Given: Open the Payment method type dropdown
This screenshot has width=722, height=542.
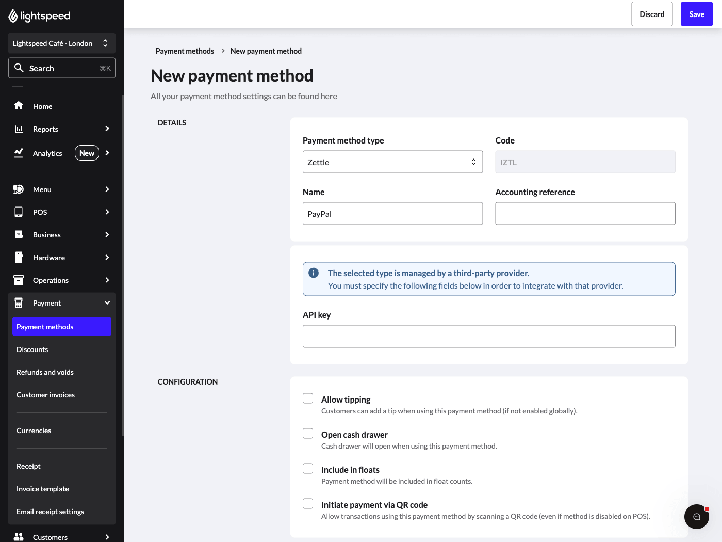Looking at the screenshot, I should pos(393,162).
